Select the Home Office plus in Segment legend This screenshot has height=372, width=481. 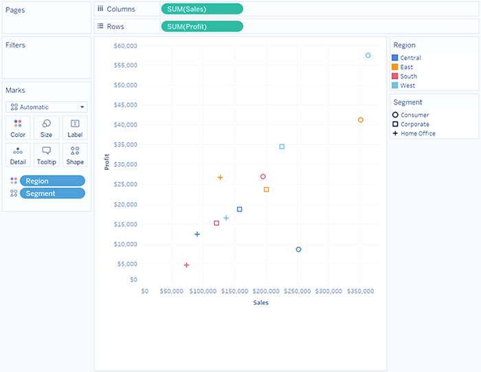point(395,133)
